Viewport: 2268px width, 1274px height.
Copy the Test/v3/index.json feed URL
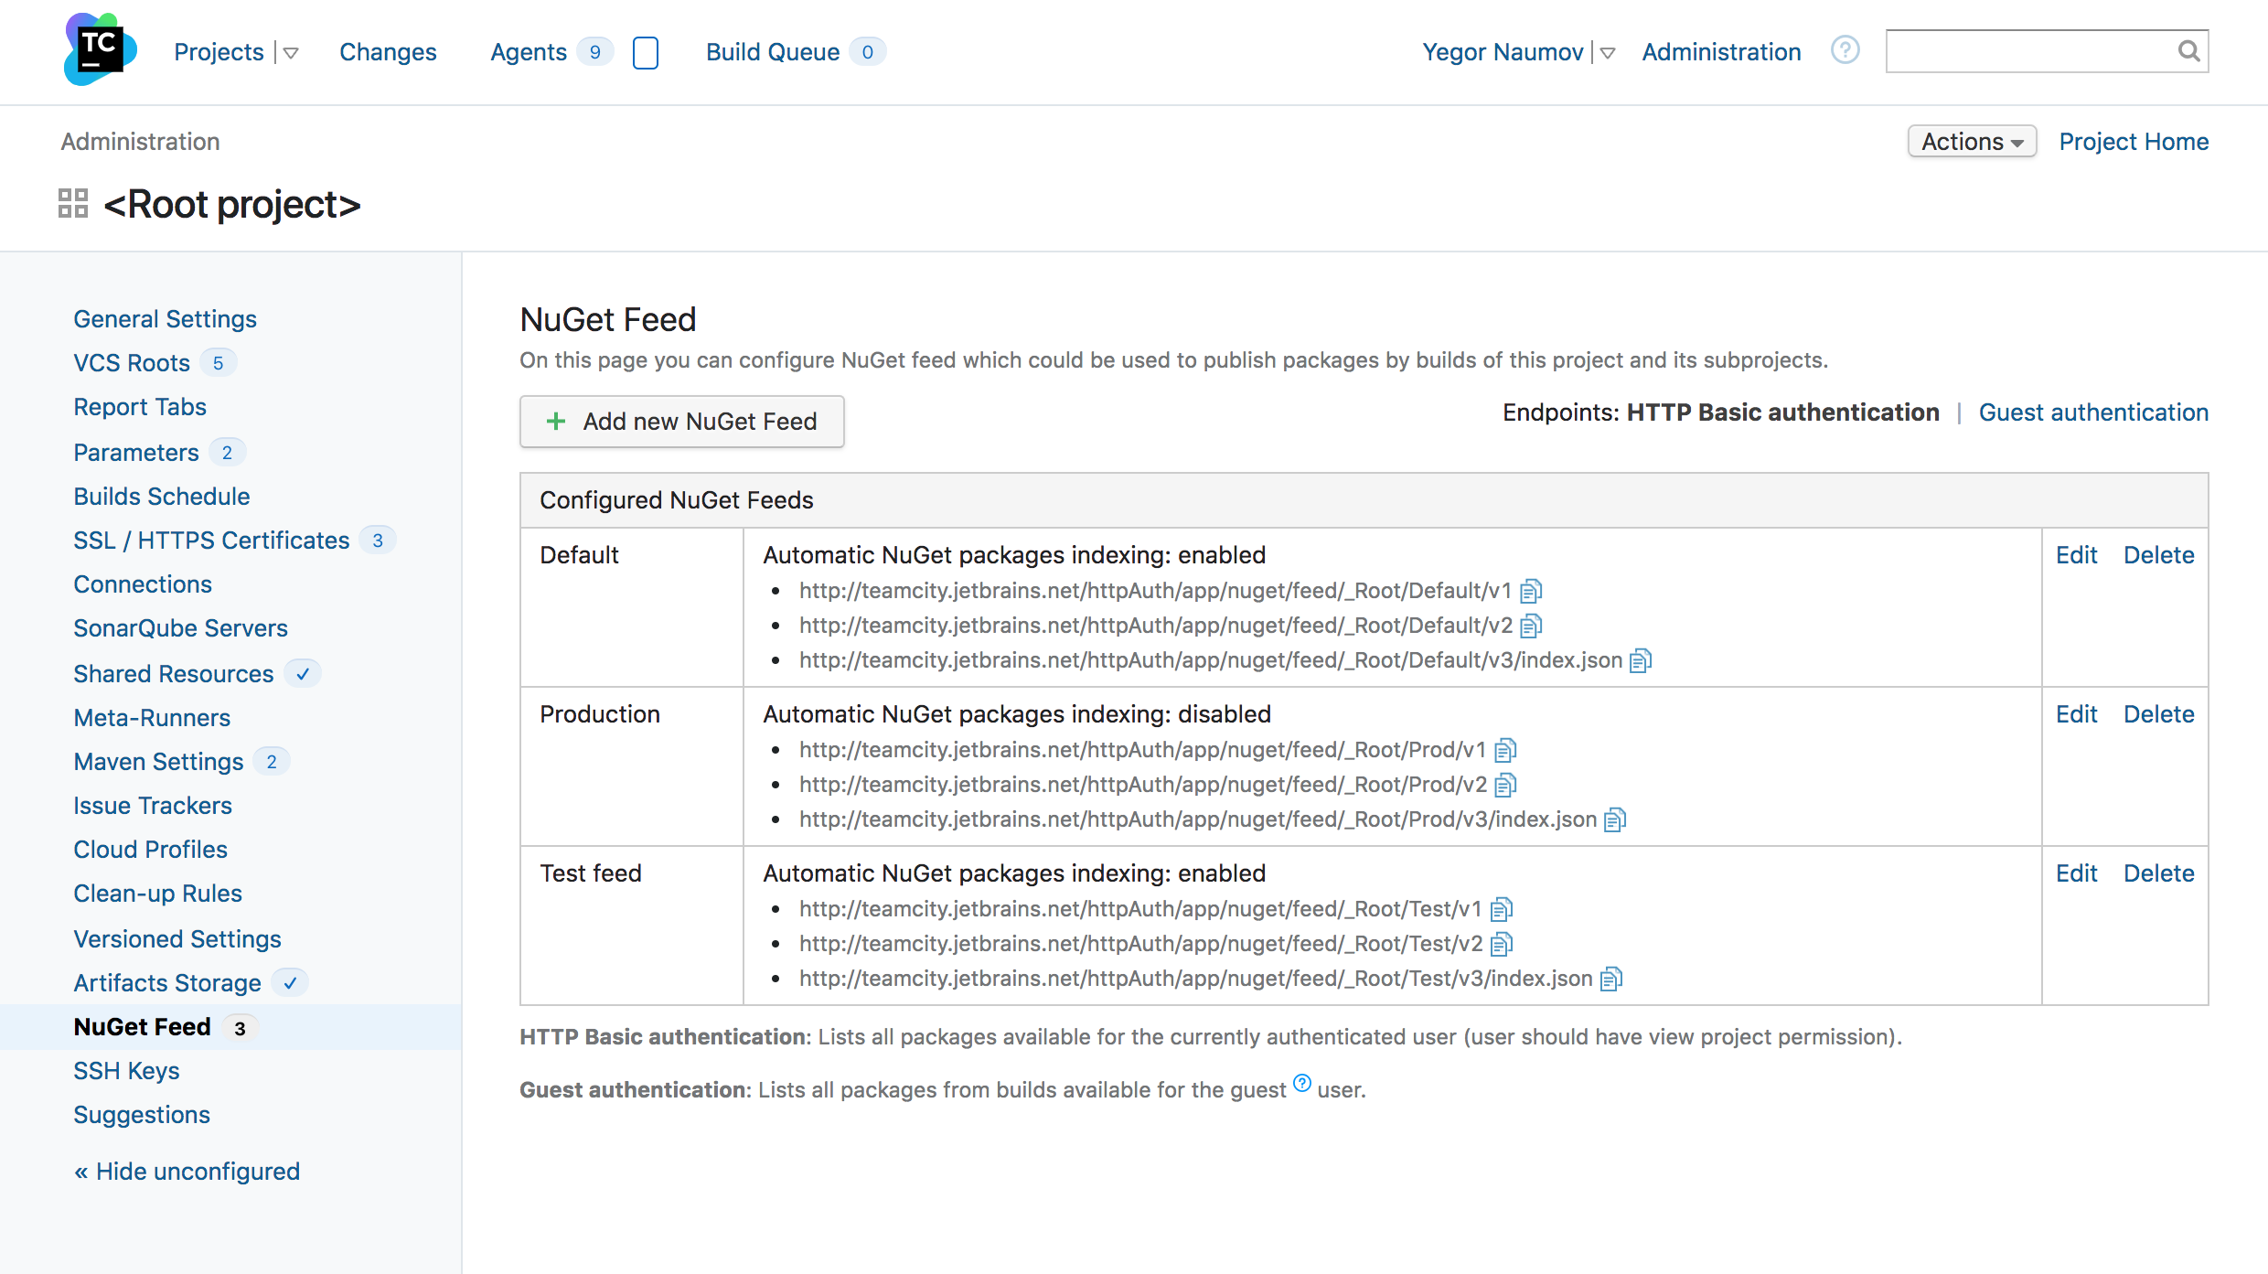pyautogui.click(x=1611, y=979)
